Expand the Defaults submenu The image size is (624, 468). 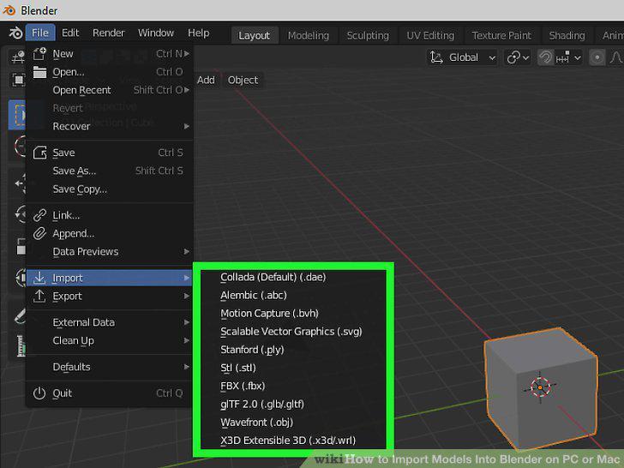110,368
